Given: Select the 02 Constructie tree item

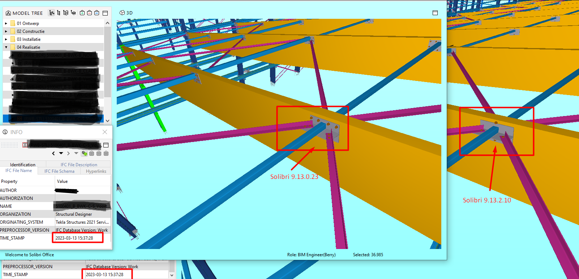Looking at the screenshot, I should [x=53, y=31].
